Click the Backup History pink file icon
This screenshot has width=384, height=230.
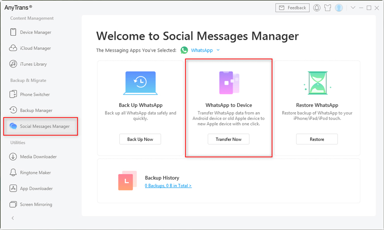[127, 181]
